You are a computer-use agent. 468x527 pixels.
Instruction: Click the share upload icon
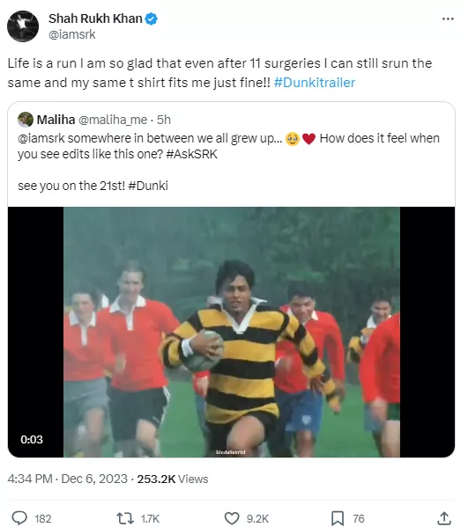pos(444,518)
